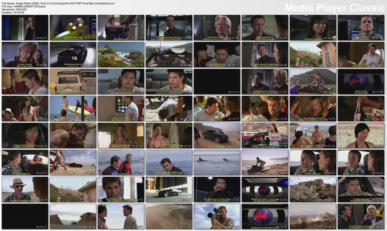387x231 pixels.
Task: Select the black car frame at 00:06:18
Action: click(x=73, y=55)
